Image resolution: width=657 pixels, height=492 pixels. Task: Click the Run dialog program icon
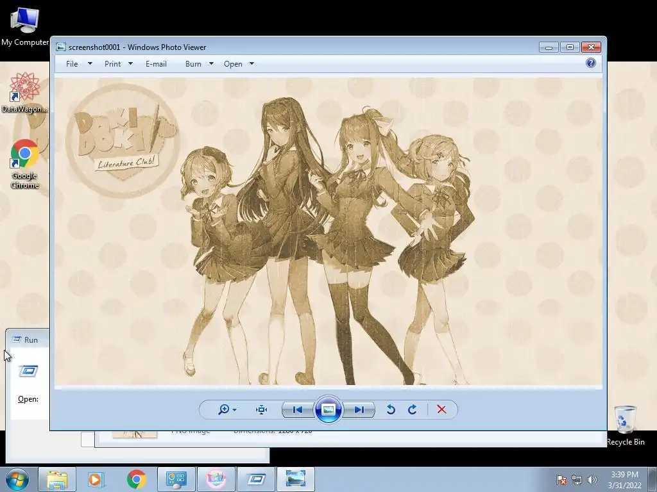28,371
